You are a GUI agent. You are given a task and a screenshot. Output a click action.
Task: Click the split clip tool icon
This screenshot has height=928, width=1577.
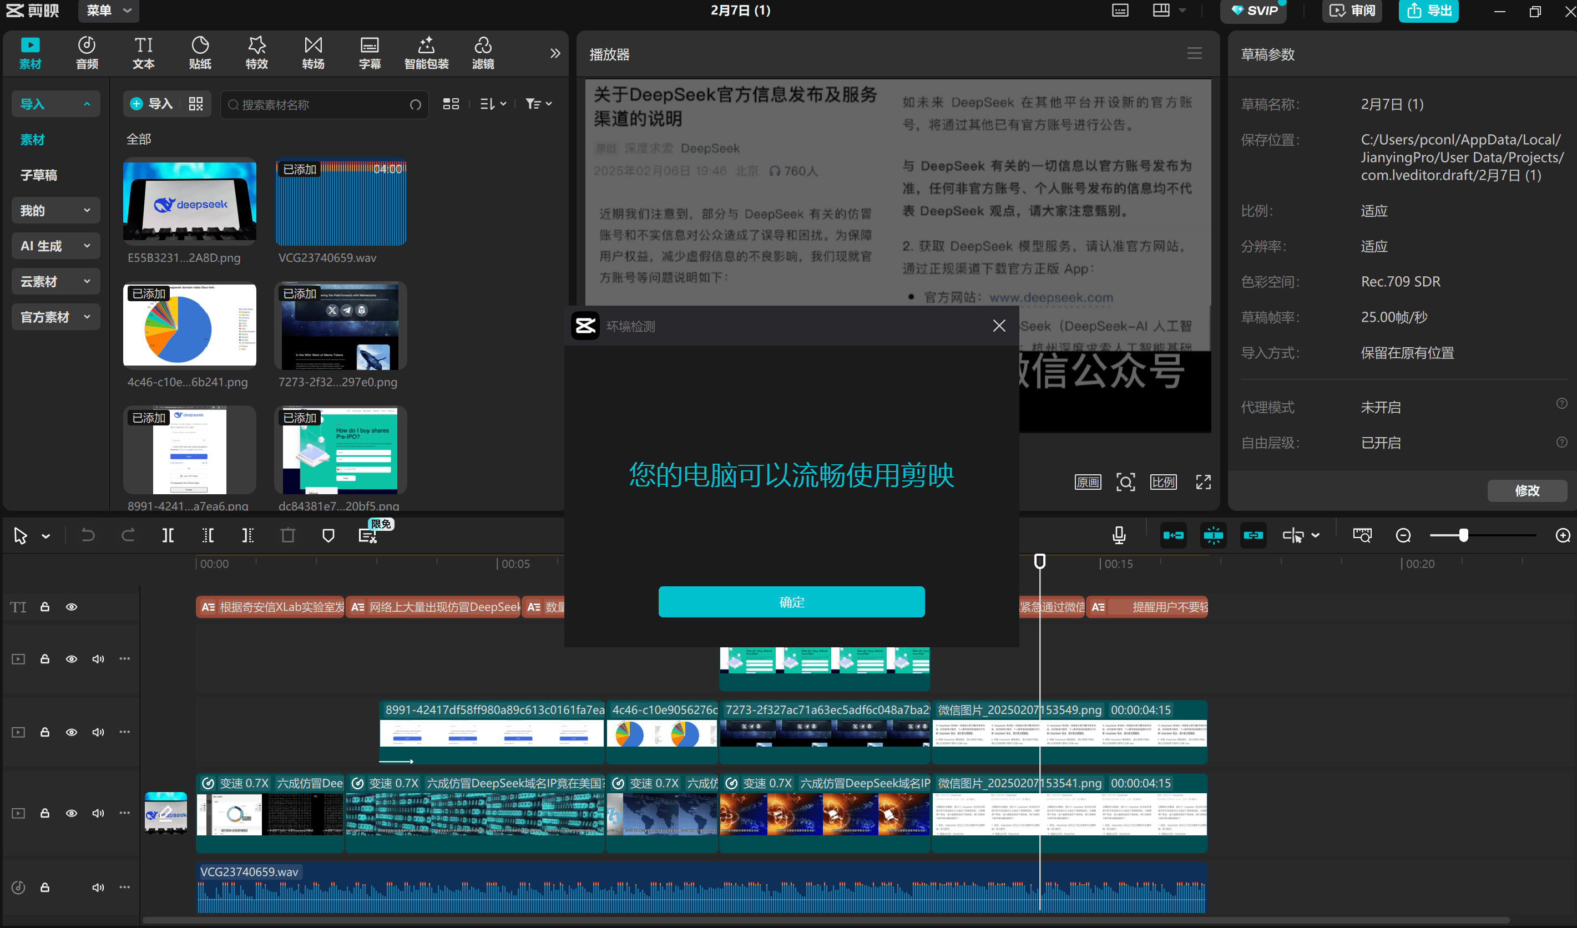click(x=168, y=535)
